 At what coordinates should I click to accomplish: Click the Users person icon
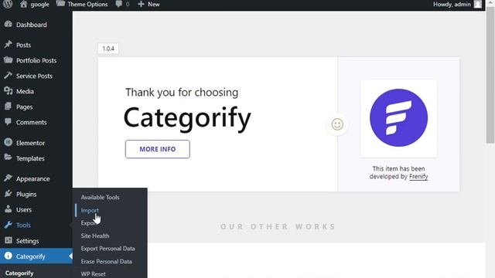(x=9, y=209)
